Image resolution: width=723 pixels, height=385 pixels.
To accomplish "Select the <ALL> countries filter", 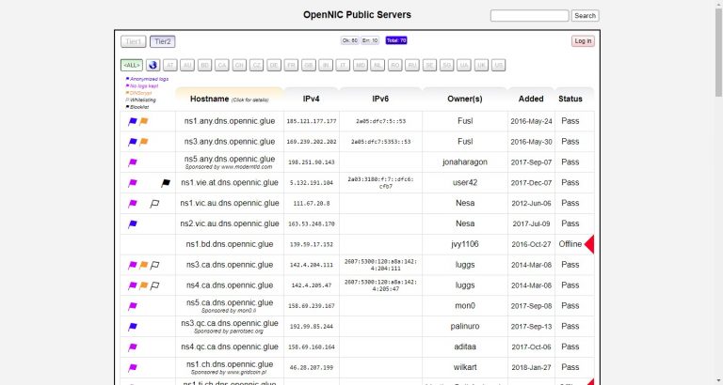I will click(132, 66).
